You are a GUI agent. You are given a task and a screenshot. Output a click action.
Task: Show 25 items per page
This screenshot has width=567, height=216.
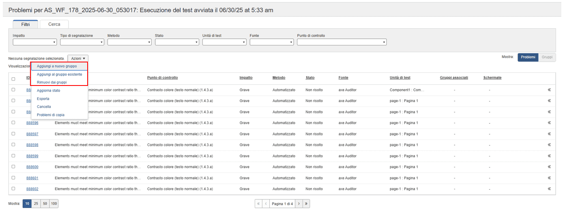[x=36, y=204]
